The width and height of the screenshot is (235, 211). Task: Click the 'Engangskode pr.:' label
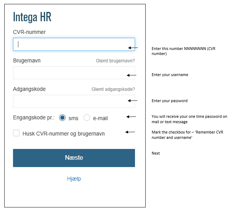[34, 118]
